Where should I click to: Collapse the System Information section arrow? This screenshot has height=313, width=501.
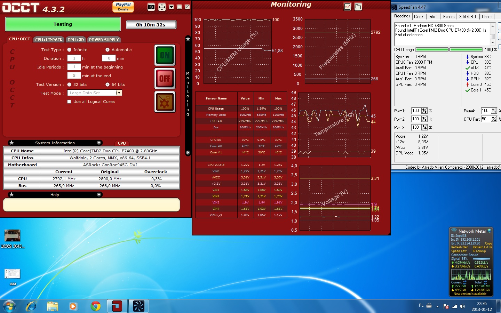(x=99, y=143)
